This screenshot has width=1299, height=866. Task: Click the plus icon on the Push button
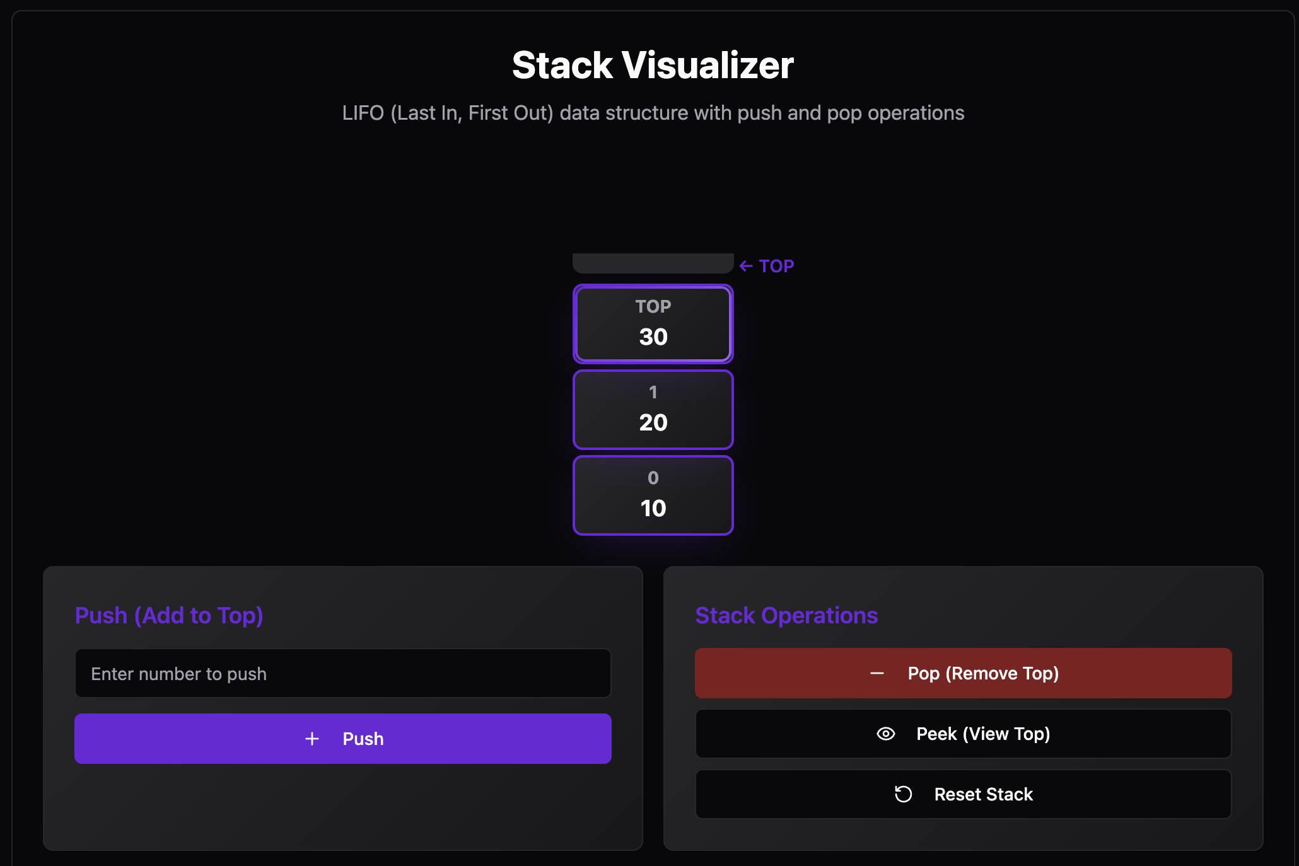click(x=312, y=739)
